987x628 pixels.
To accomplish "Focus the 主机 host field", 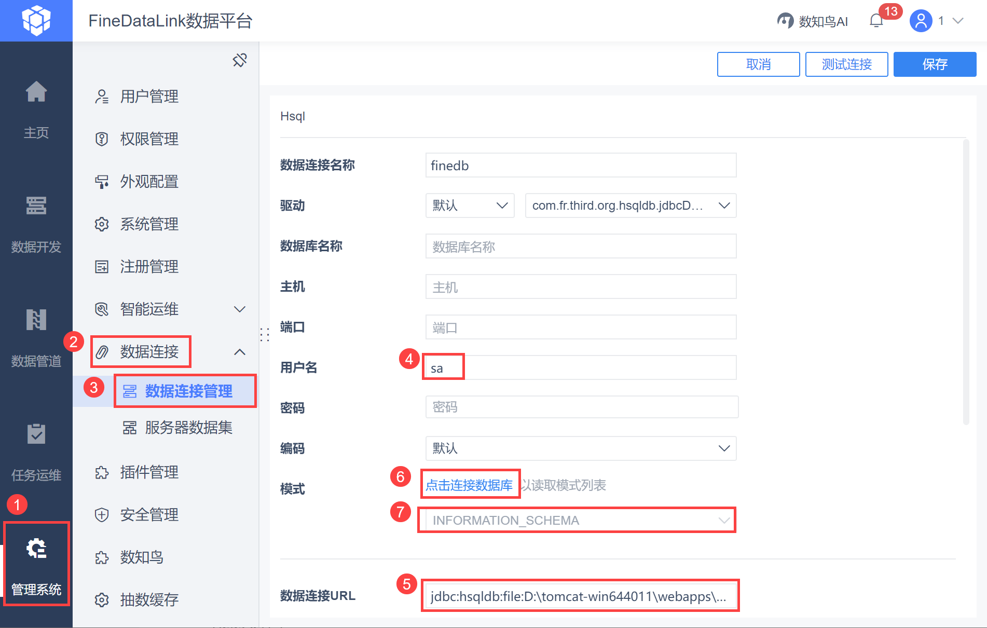I will pos(581,286).
